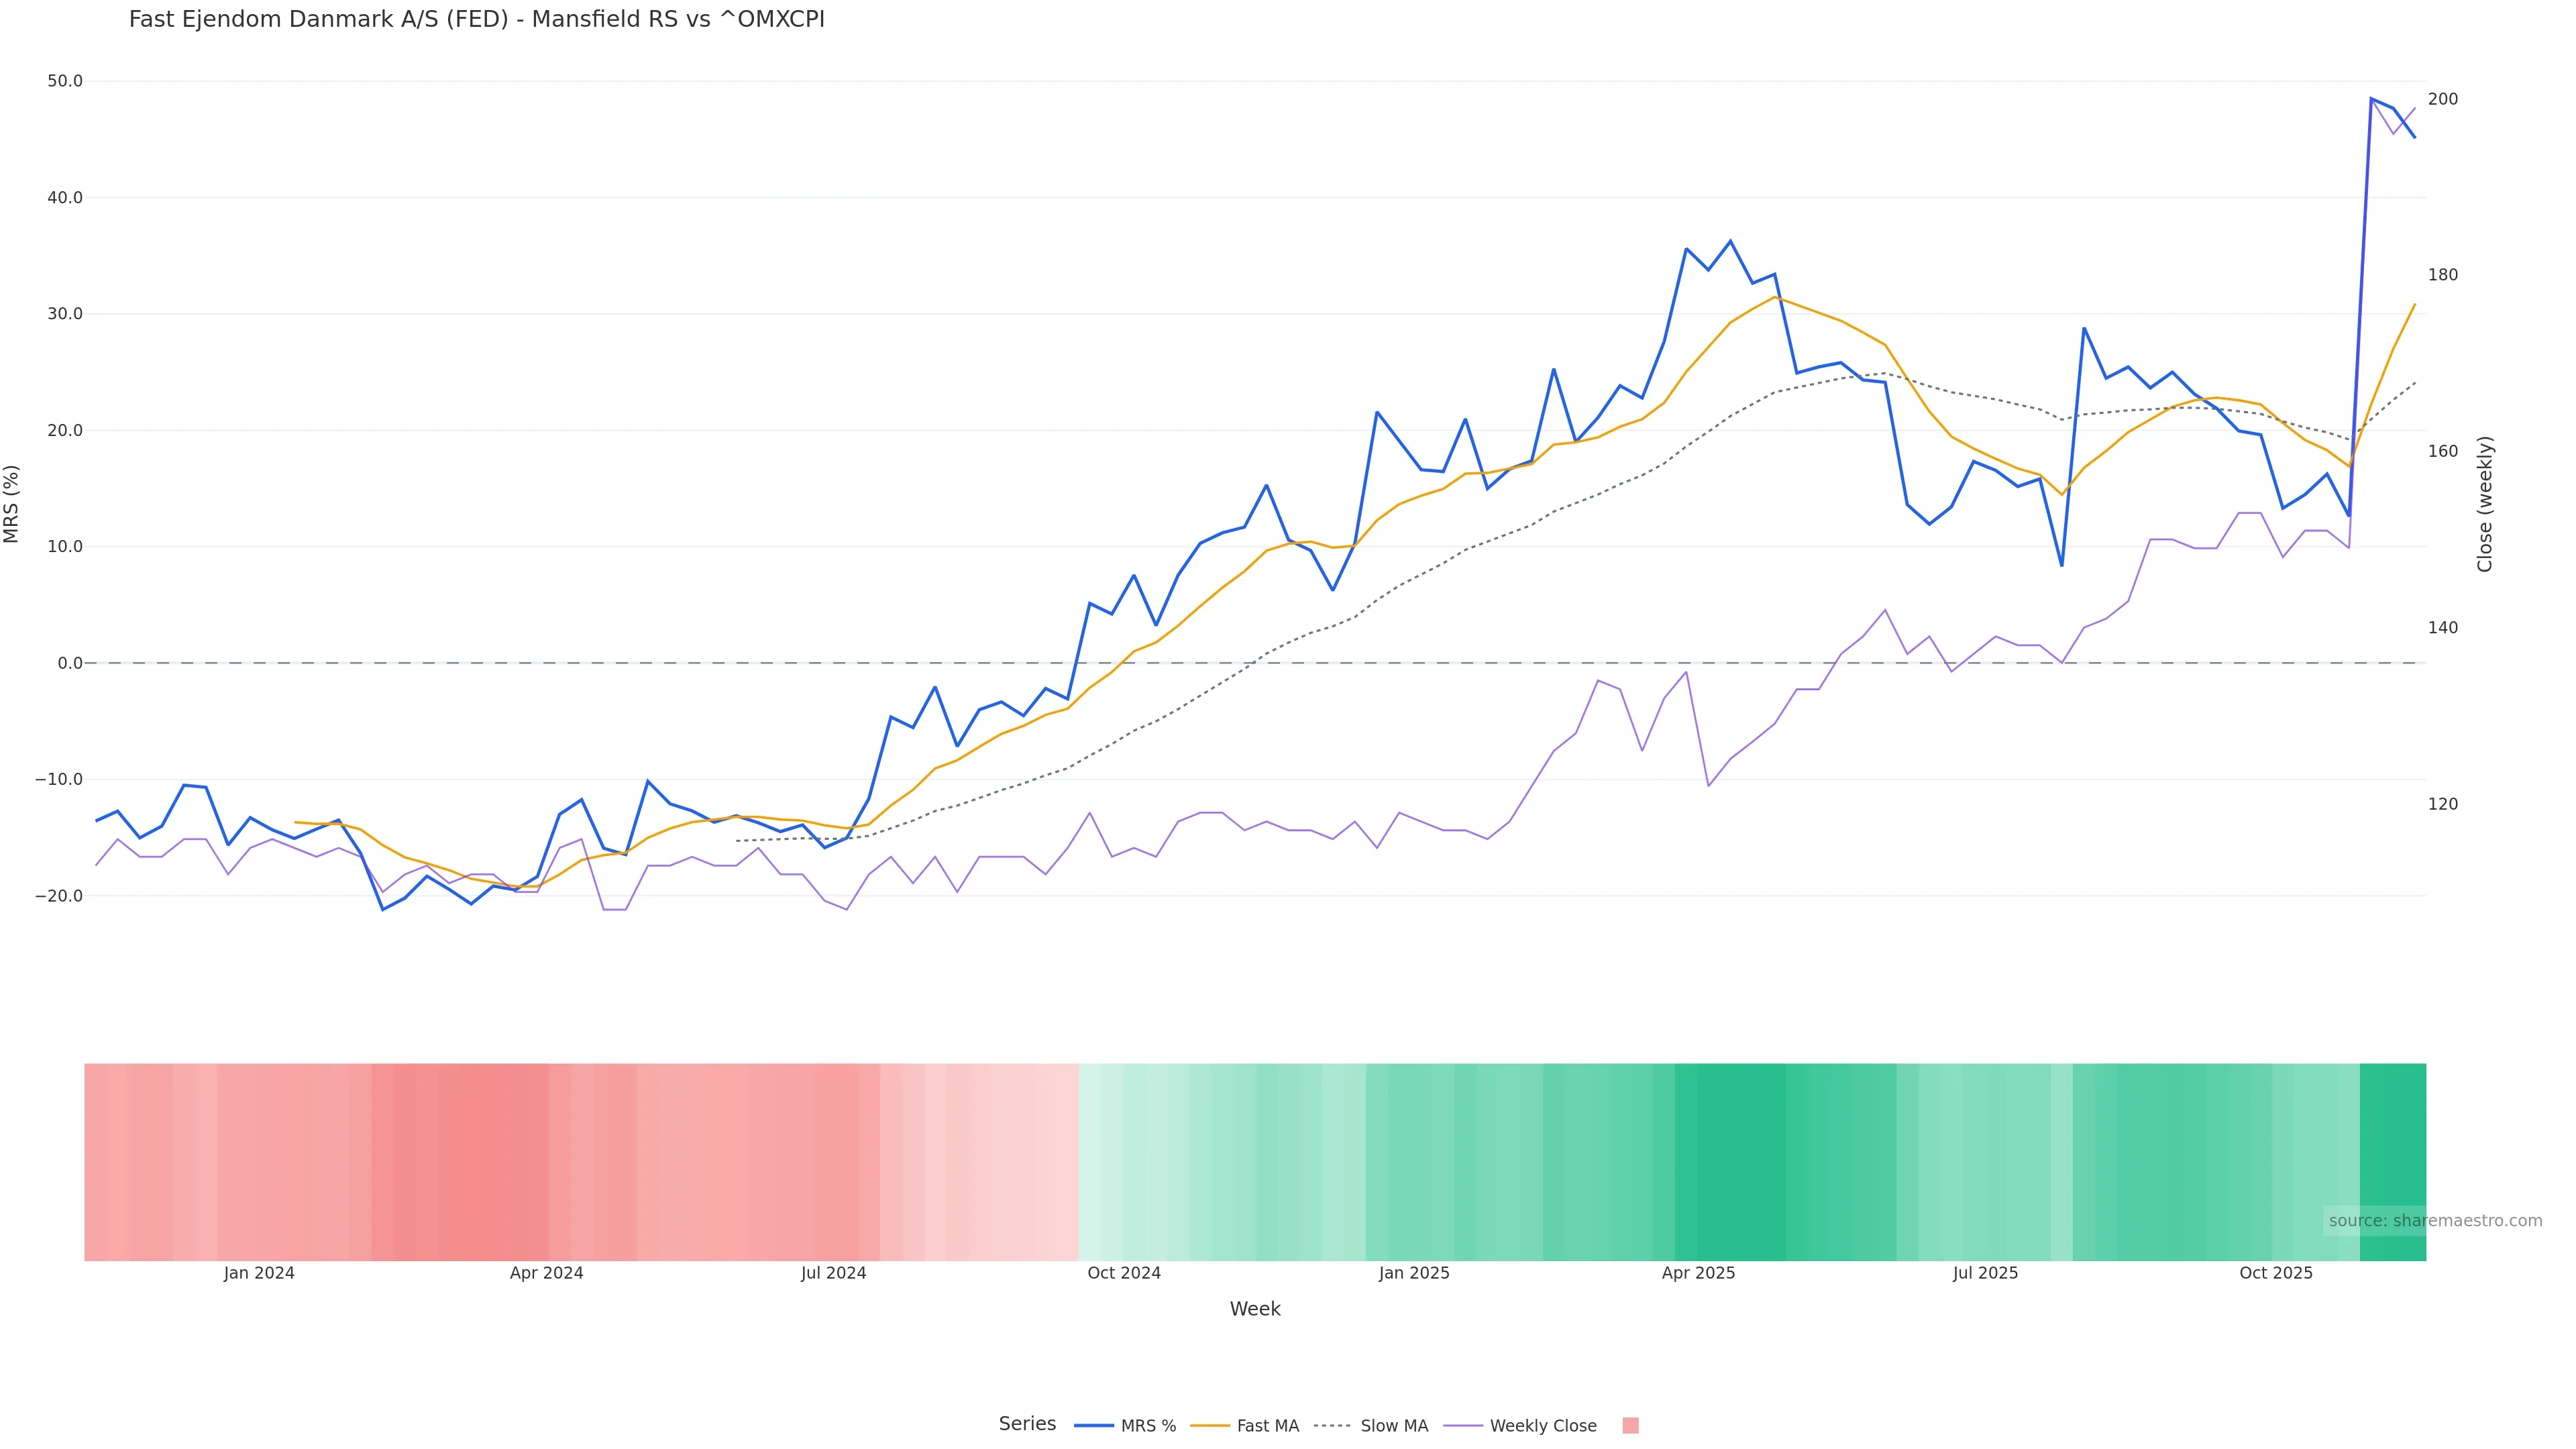
Task: Click the pink square legend swatch
Action: coord(1630,1426)
